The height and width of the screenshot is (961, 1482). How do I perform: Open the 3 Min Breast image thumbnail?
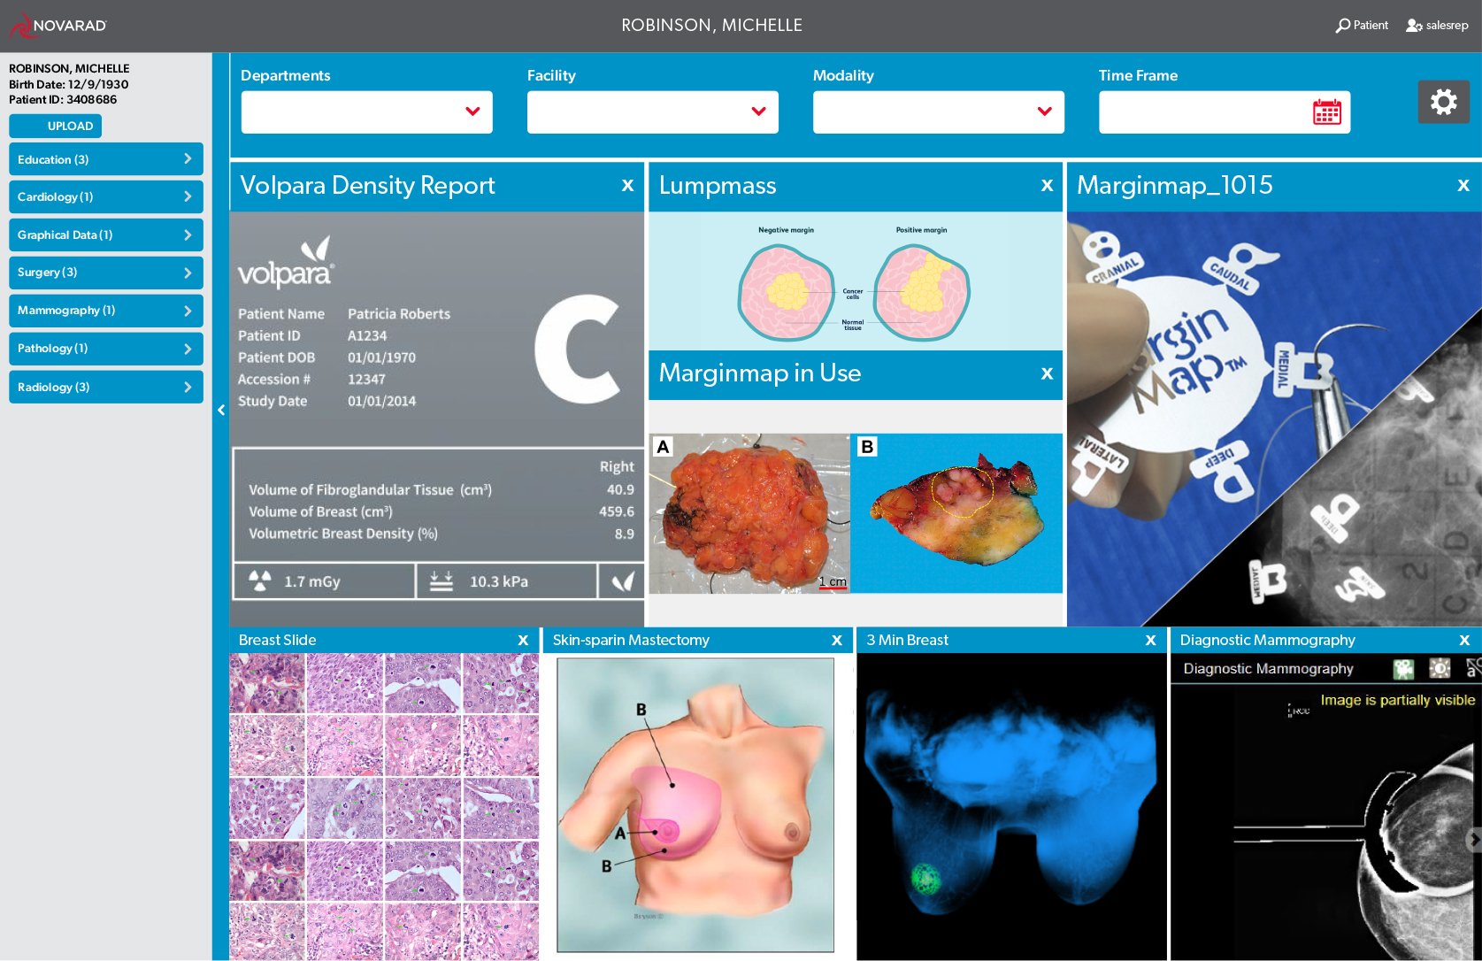click(x=1012, y=806)
